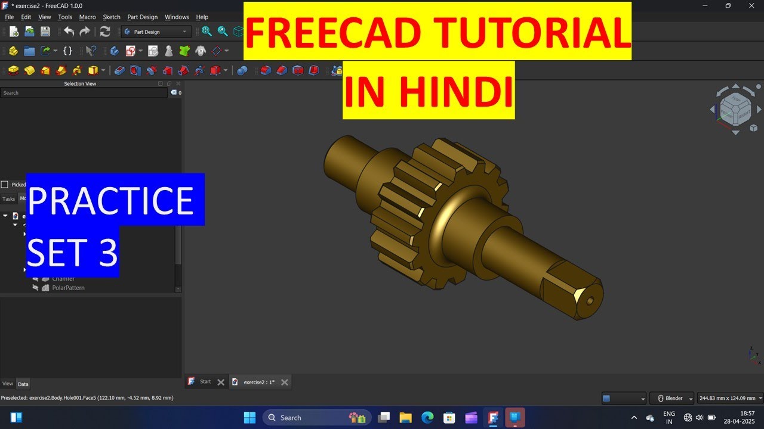Screen dimensions: 764x429
Task: Open File Explorer from the taskbar
Action: (x=405, y=417)
